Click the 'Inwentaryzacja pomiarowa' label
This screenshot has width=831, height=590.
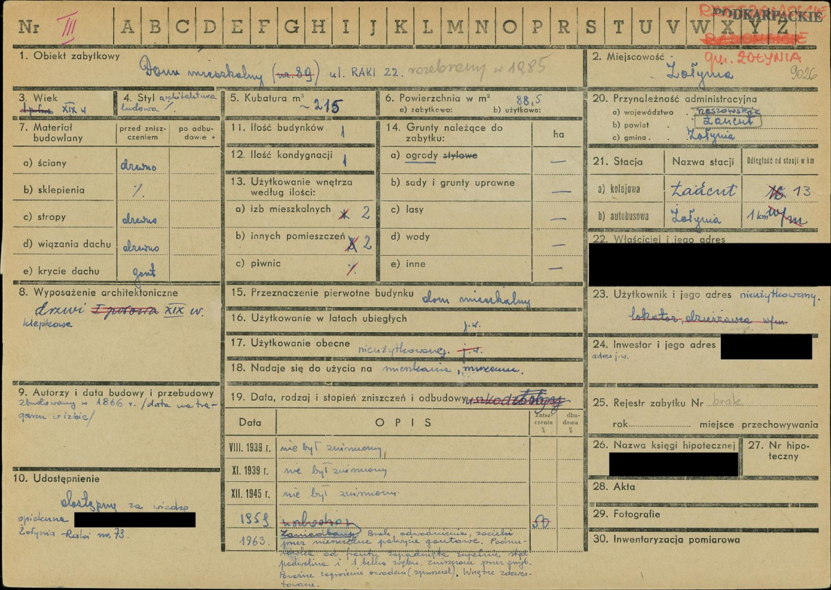[675, 539]
